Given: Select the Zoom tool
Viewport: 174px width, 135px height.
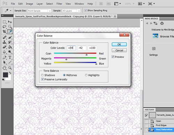Looking at the screenshot, I should [10, 68].
